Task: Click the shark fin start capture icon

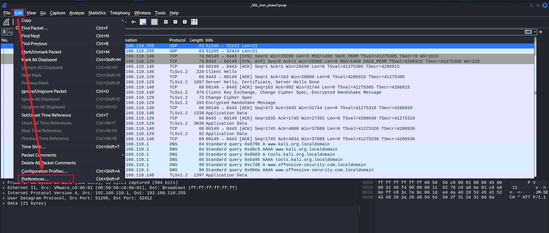Action: [x=6, y=22]
